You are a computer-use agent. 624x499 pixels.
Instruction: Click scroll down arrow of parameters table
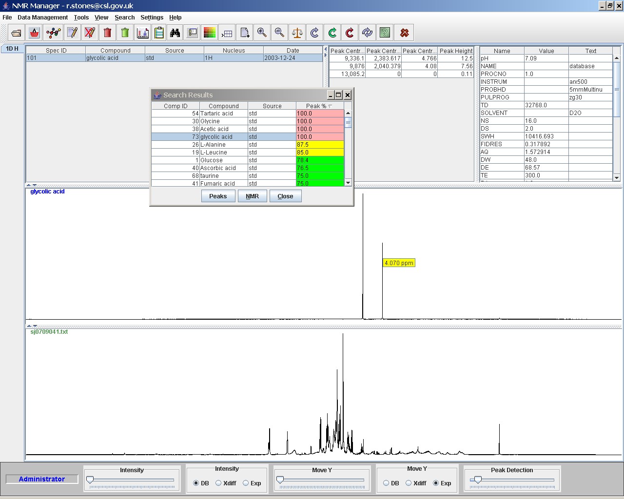pyautogui.click(x=617, y=177)
